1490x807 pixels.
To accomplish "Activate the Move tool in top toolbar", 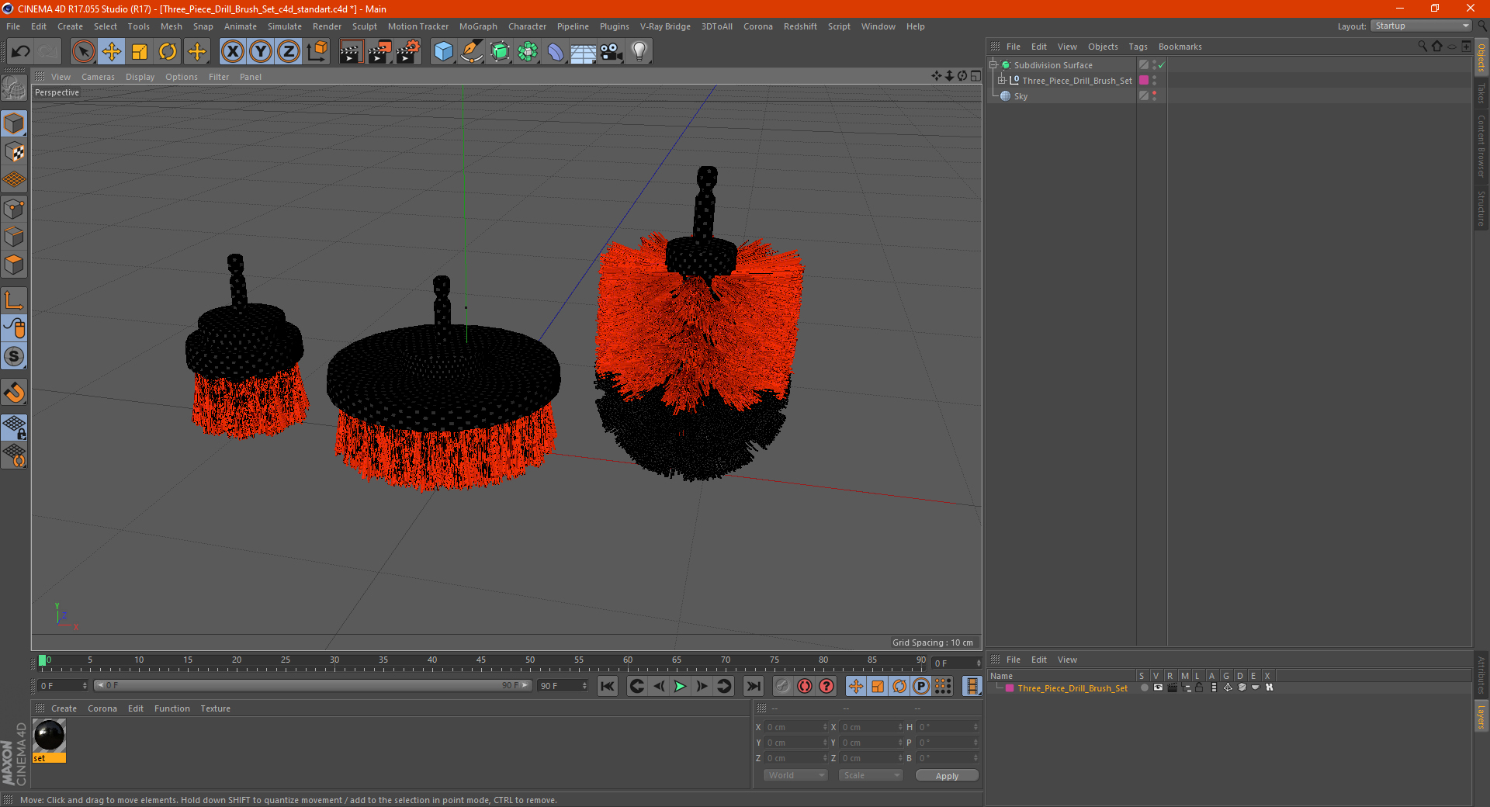I will pyautogui.click(x=112, y=52).
